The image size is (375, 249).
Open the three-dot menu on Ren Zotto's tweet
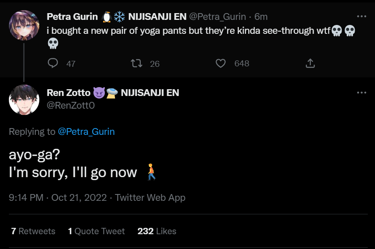point(361,93)
